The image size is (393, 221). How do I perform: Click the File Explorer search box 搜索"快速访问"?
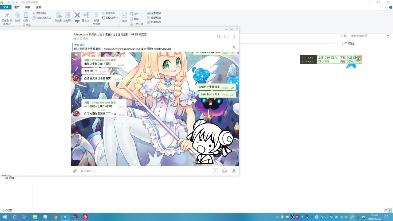click(369, 36)
